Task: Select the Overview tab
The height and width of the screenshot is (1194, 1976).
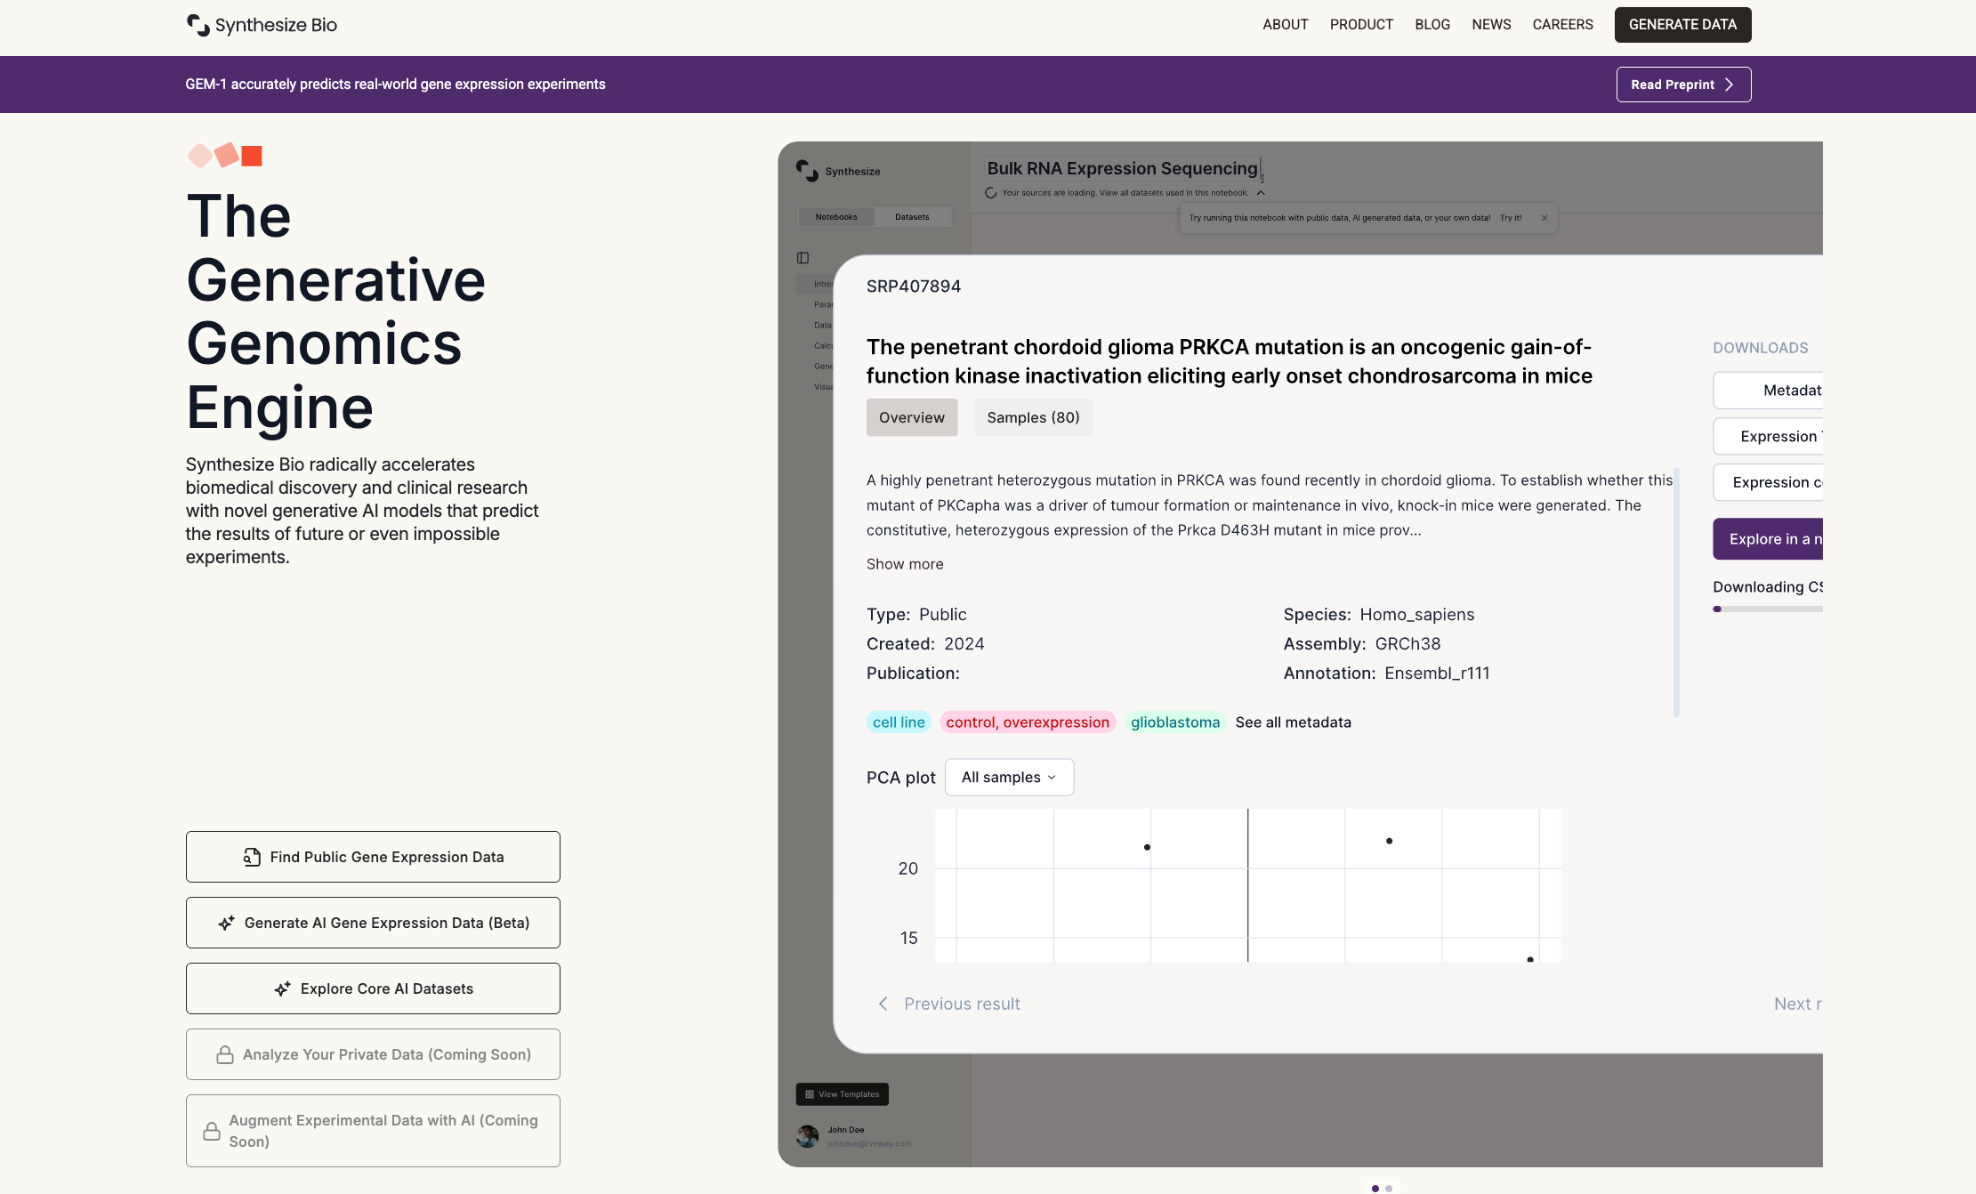Action: tap(912, 417)
